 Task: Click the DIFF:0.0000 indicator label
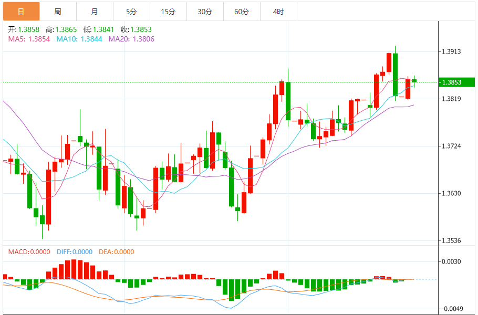click(x=75, y=252)
